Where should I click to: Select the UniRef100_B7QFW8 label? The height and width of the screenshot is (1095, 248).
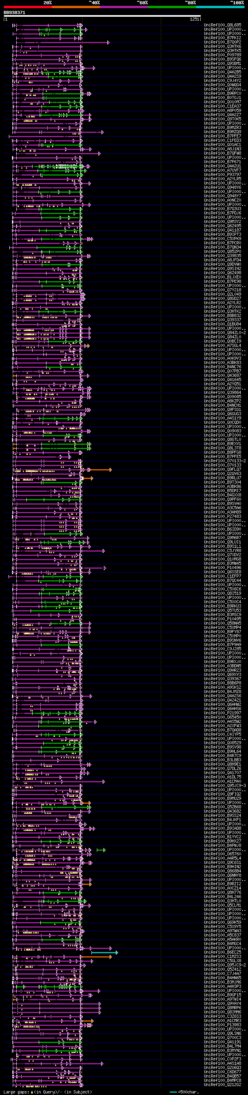(222, 153)
